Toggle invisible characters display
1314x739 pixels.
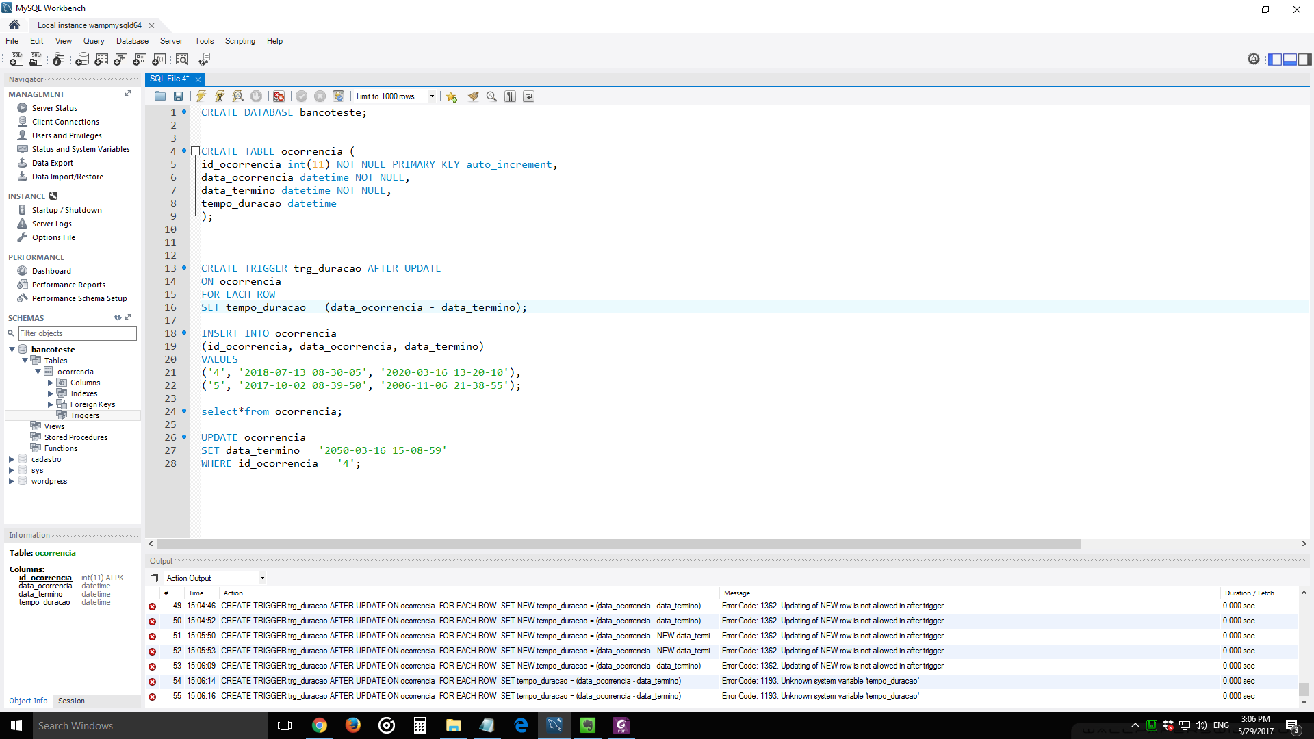tap(510, 96)
